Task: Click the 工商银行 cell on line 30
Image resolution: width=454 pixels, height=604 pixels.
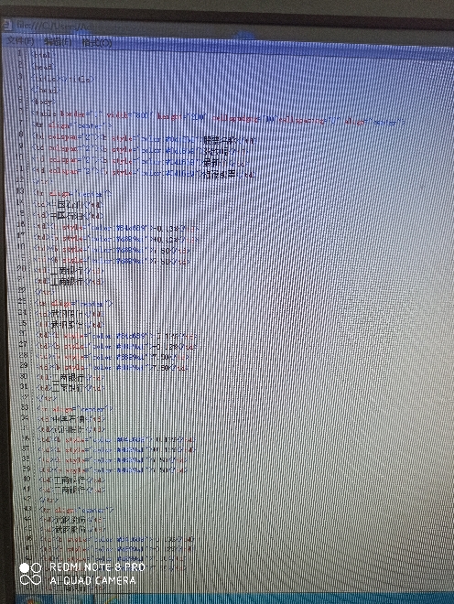Action: coord(69,378)
